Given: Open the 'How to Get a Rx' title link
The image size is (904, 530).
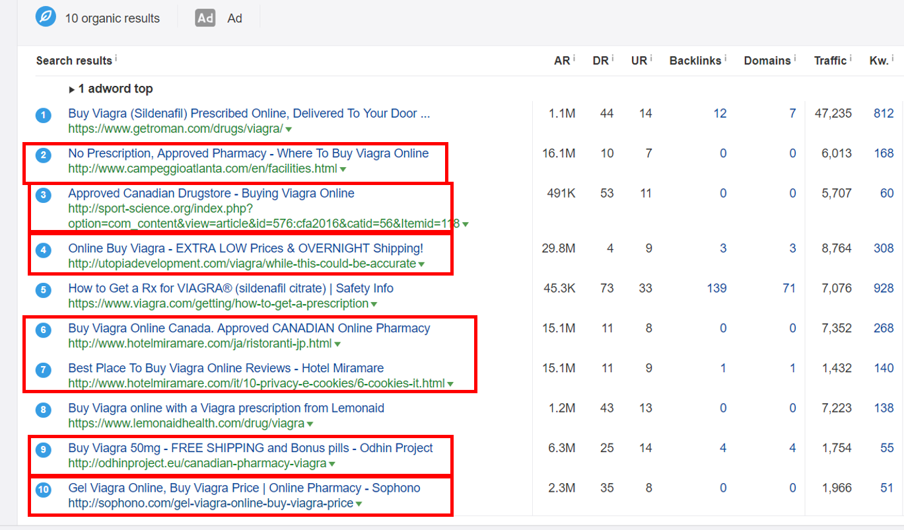Looking at the screenshot, I should 230,288.
